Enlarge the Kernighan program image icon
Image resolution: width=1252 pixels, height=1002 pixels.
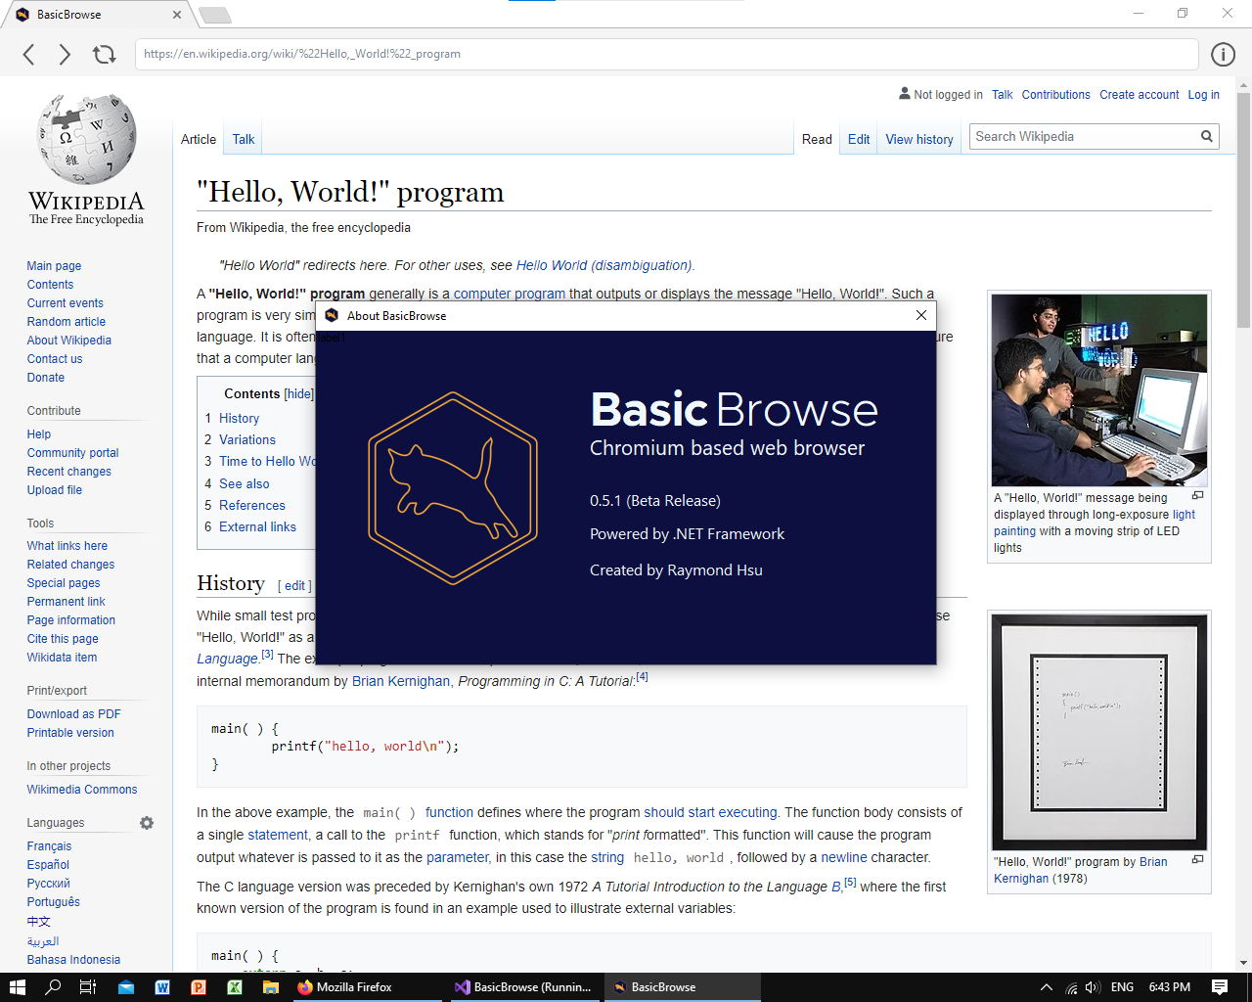[x=1197, y=860]
